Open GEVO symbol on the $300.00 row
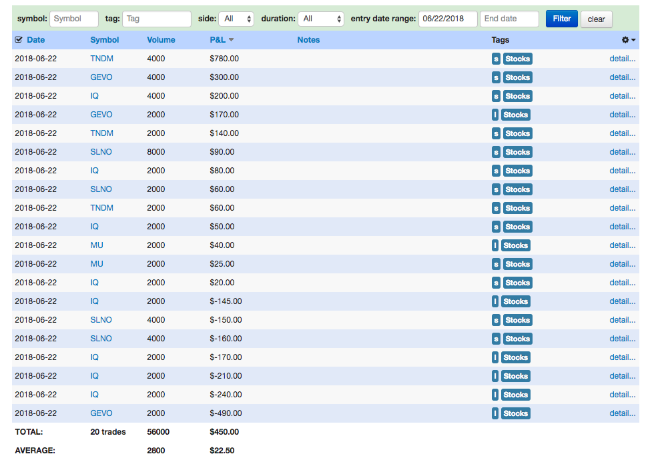The height and width of the screenshot is (470, 646). (101, 77)
